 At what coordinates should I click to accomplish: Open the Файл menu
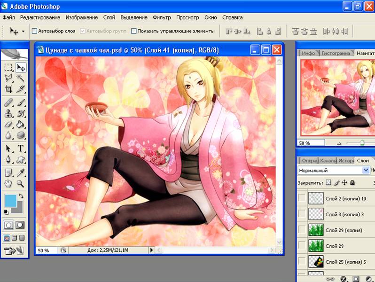click(8, 17)
